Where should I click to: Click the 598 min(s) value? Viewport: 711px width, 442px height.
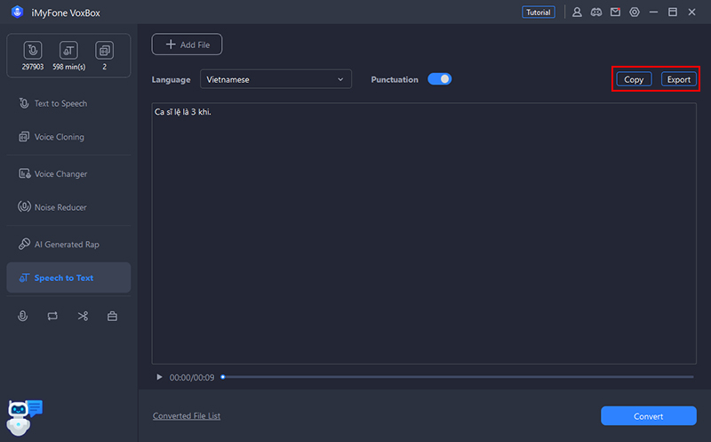click(69, 67)
